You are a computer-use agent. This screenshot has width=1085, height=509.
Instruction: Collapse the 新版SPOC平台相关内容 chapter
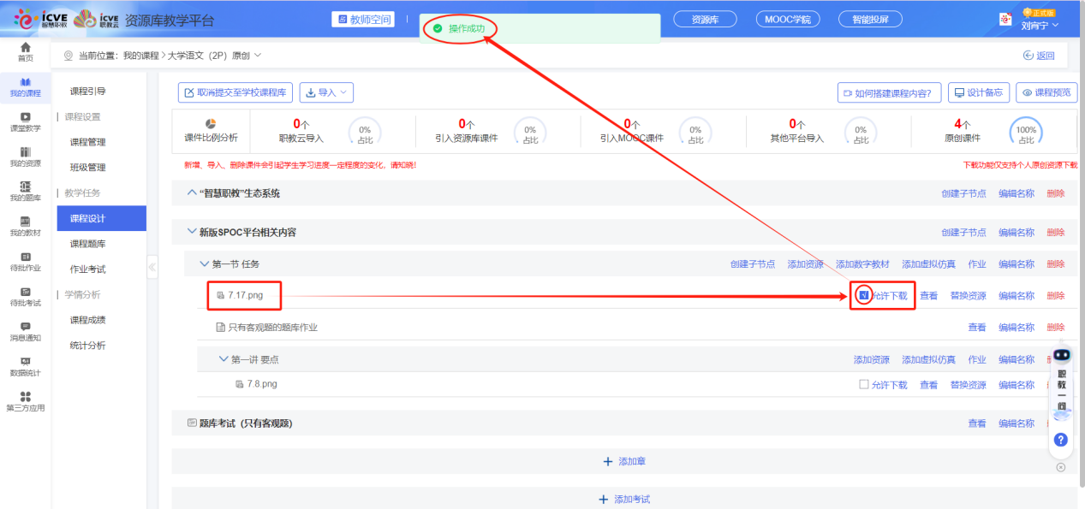[192, 232]
